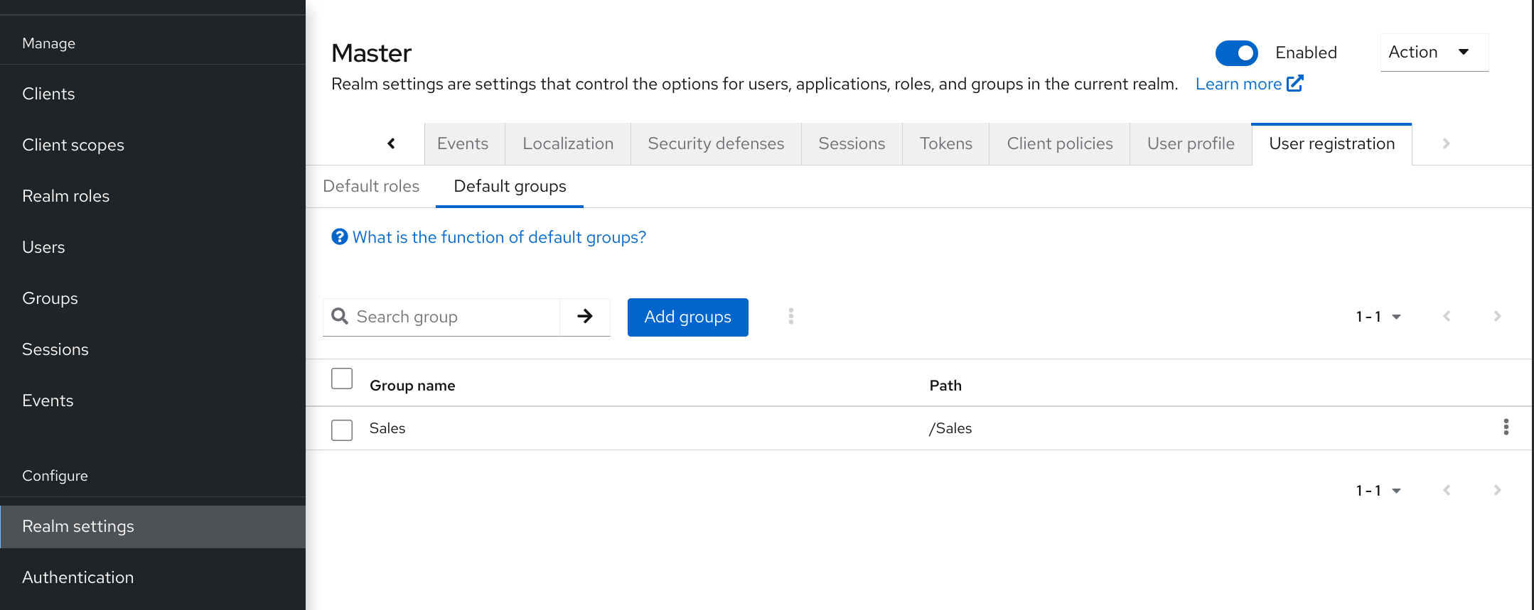Click the help question mark icon

click(x=340, y=237)
